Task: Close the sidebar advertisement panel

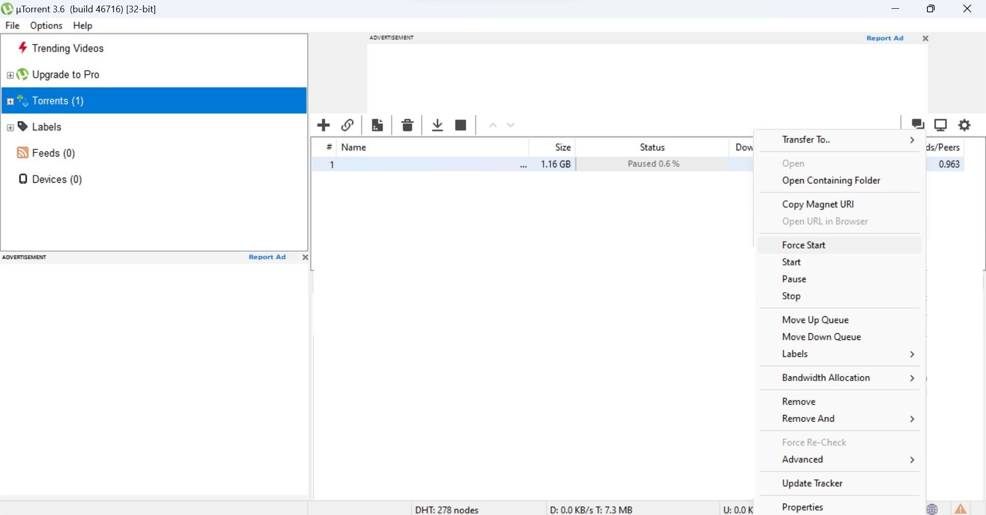Action: (305, 257)
